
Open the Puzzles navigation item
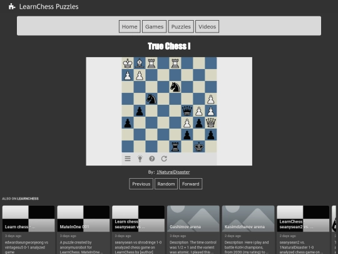[181, 26]
